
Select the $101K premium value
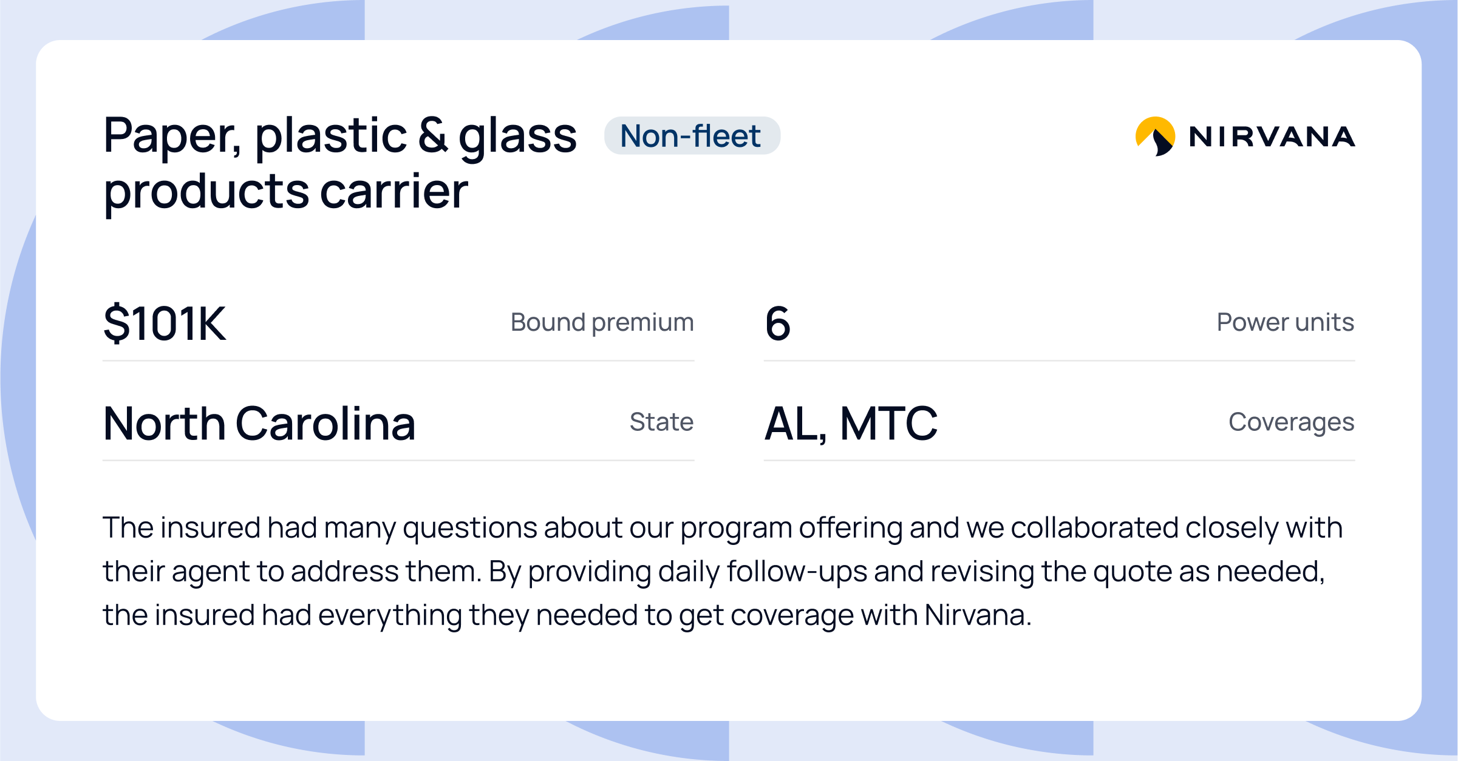click(165, 323)
